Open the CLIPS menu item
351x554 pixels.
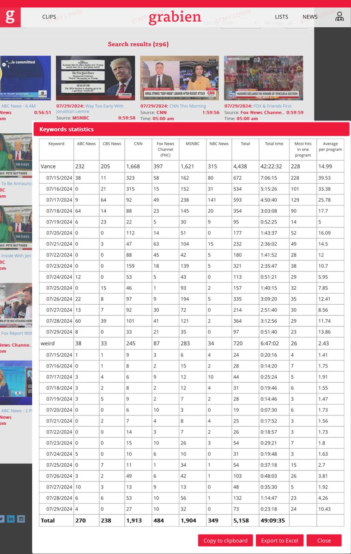point(49,17)
